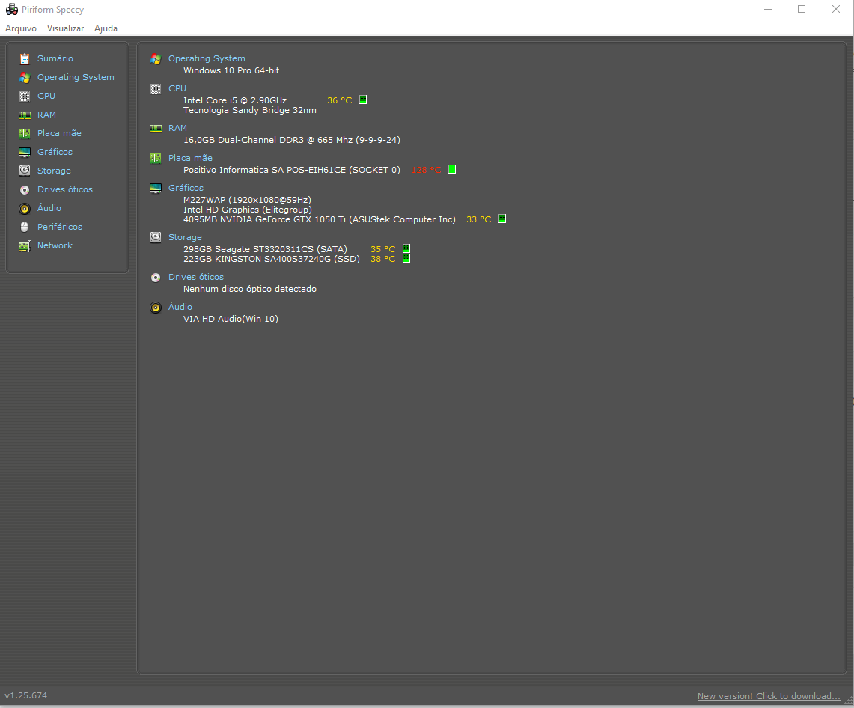The height and width of the screenshot is (708, 854).
Task: Select Sumário in the sidebar
Action: point(55,58)
